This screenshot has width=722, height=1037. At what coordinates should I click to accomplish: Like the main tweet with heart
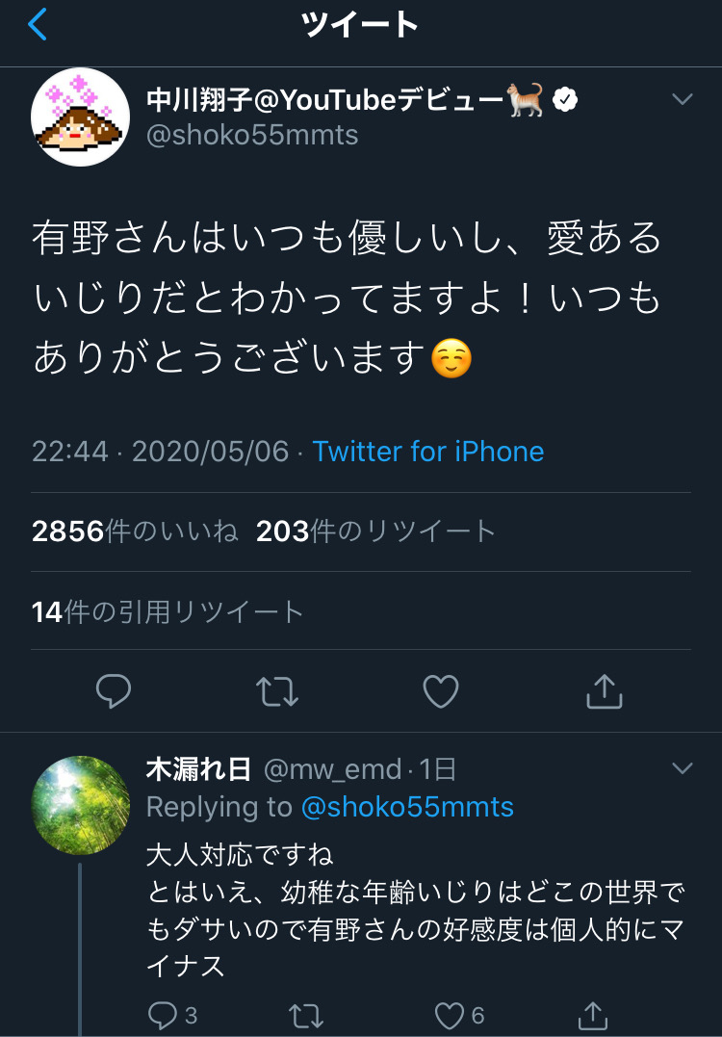pyautogui.click(x=440, y=691)
